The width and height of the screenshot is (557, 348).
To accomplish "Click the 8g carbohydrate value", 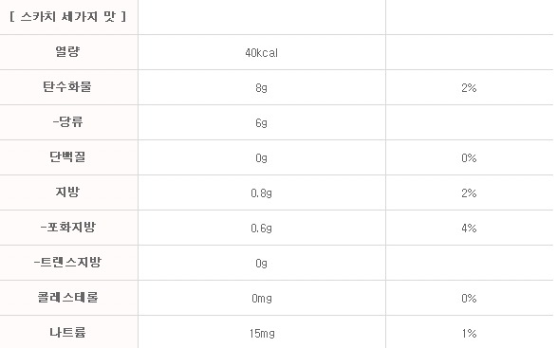I will (262, 87).
